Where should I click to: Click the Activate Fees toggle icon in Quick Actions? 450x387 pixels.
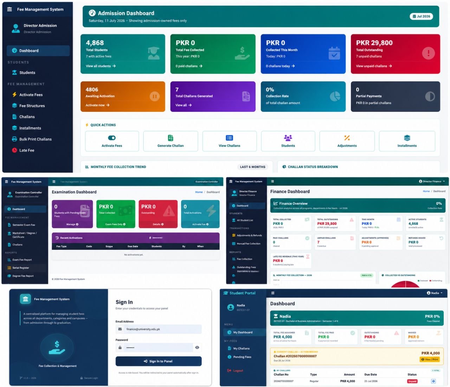[x=112, y=138]
